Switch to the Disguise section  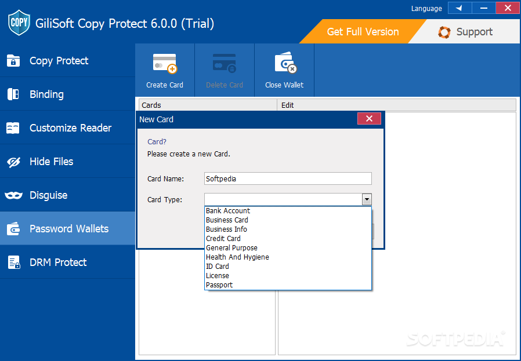pyautogui.click(x=67, y=195)
